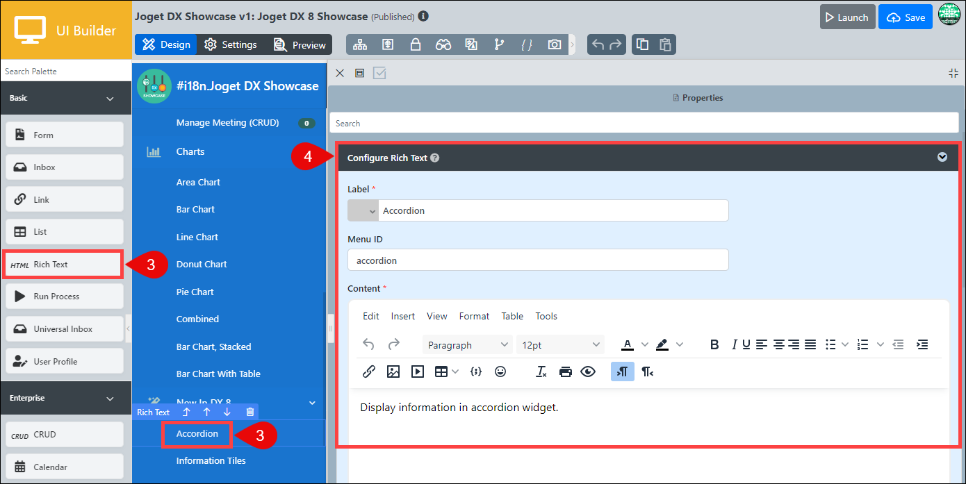Clear formatting with the Tx icon

[541, 372]
